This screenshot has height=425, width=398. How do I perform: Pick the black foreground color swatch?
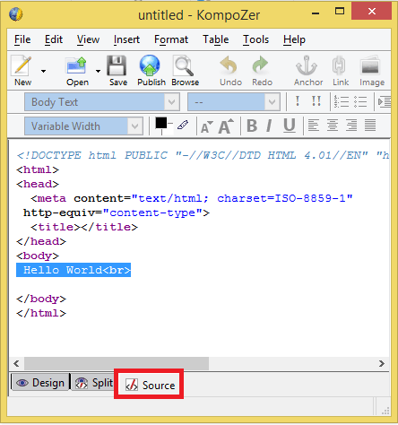click(160, 123)
